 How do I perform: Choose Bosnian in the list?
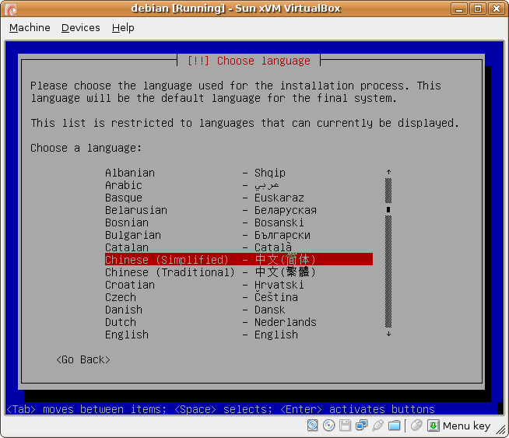[239, 223]
